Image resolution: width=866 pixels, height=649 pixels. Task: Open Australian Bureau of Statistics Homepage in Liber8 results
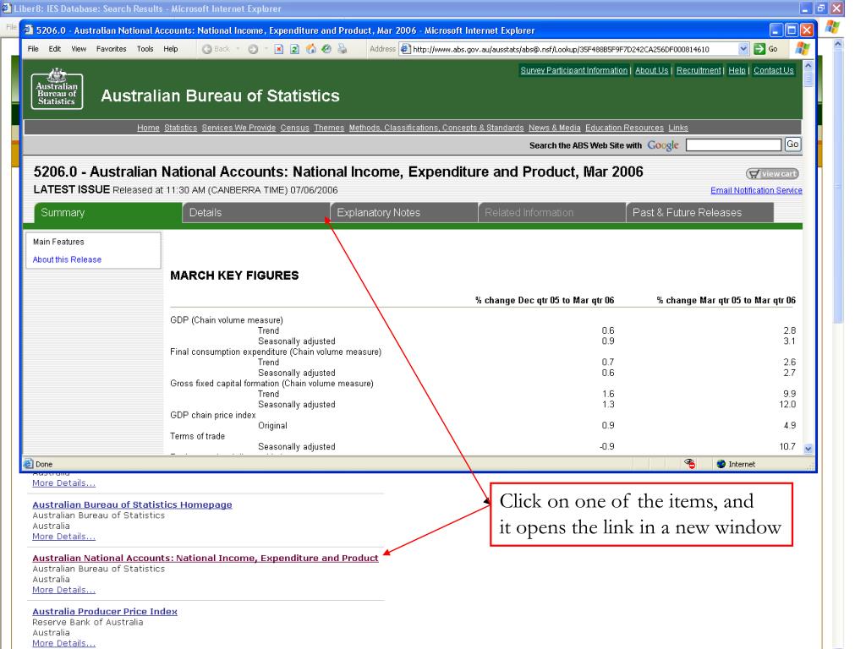point(132,504)
